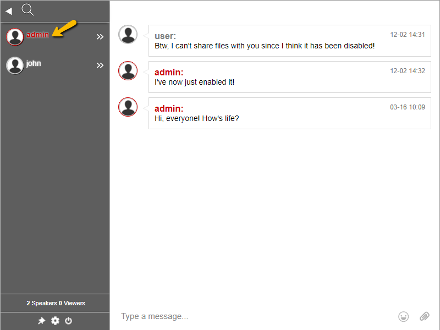Click the power icon to log out

point(69,321)
